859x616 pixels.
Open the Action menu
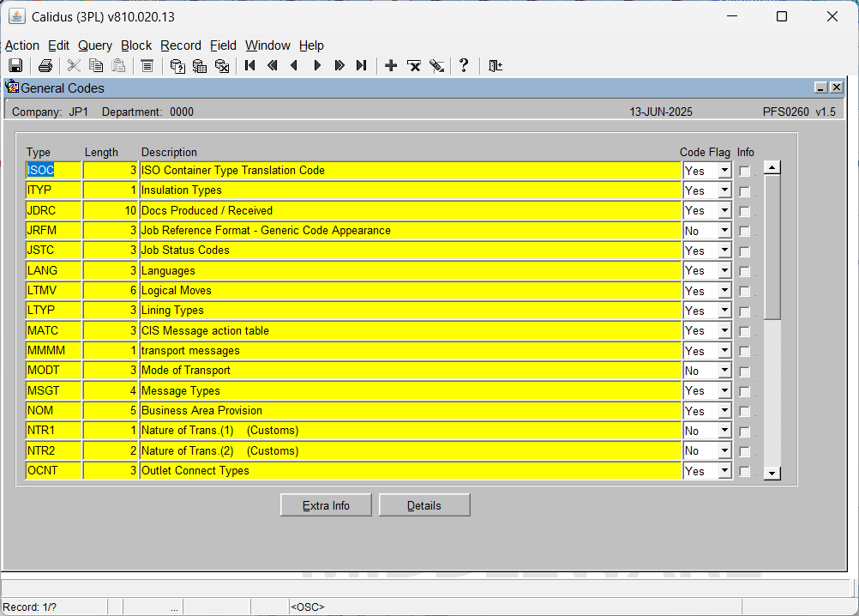coord(22,45)
